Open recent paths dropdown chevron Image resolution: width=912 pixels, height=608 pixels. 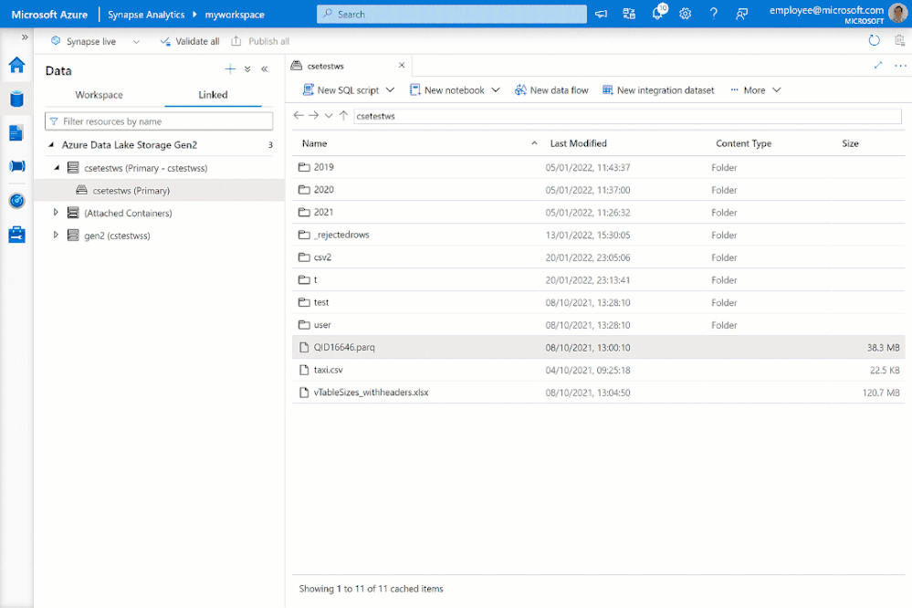[x=329, y=115]
